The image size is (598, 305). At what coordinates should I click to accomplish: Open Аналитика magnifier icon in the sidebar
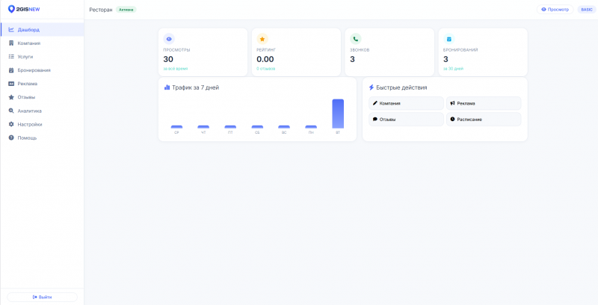pos(11,111)
